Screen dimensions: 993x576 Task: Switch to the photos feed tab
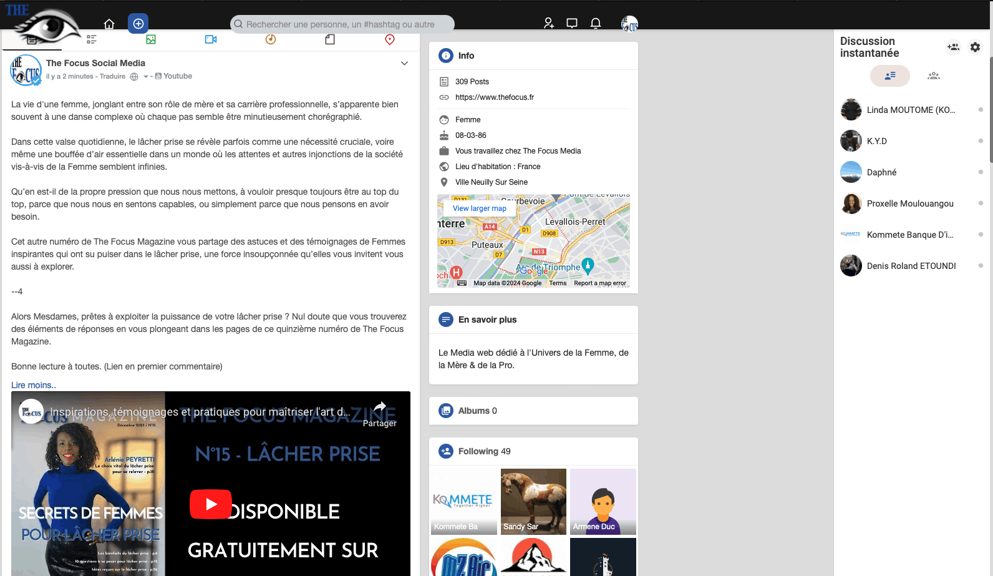pos(151,39)
